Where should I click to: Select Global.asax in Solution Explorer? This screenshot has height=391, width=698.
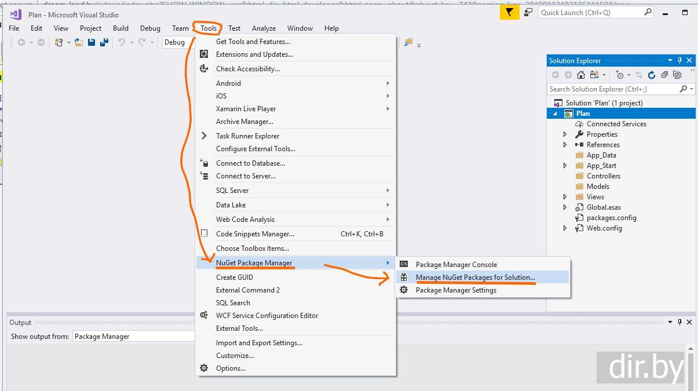[604, 207]
